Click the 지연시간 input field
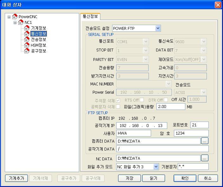Viewport: 223px width, 187px height. [190, 76]
